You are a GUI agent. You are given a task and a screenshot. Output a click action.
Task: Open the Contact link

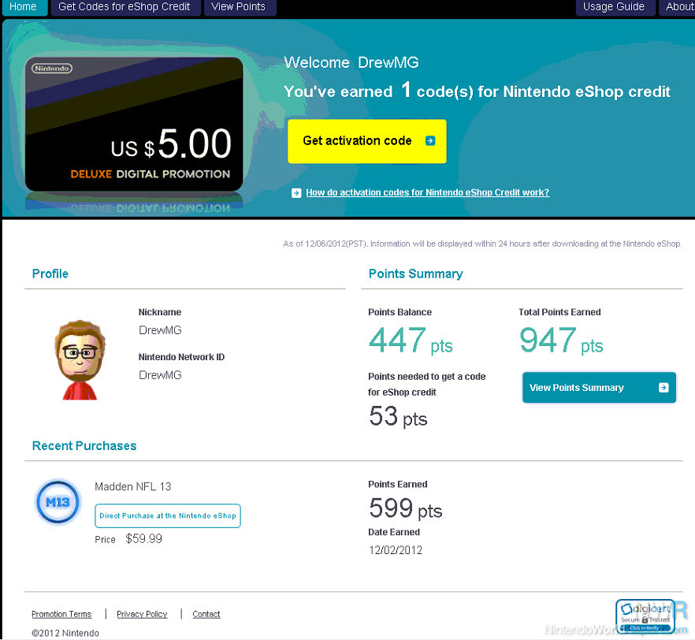click(x=206, y=614)
